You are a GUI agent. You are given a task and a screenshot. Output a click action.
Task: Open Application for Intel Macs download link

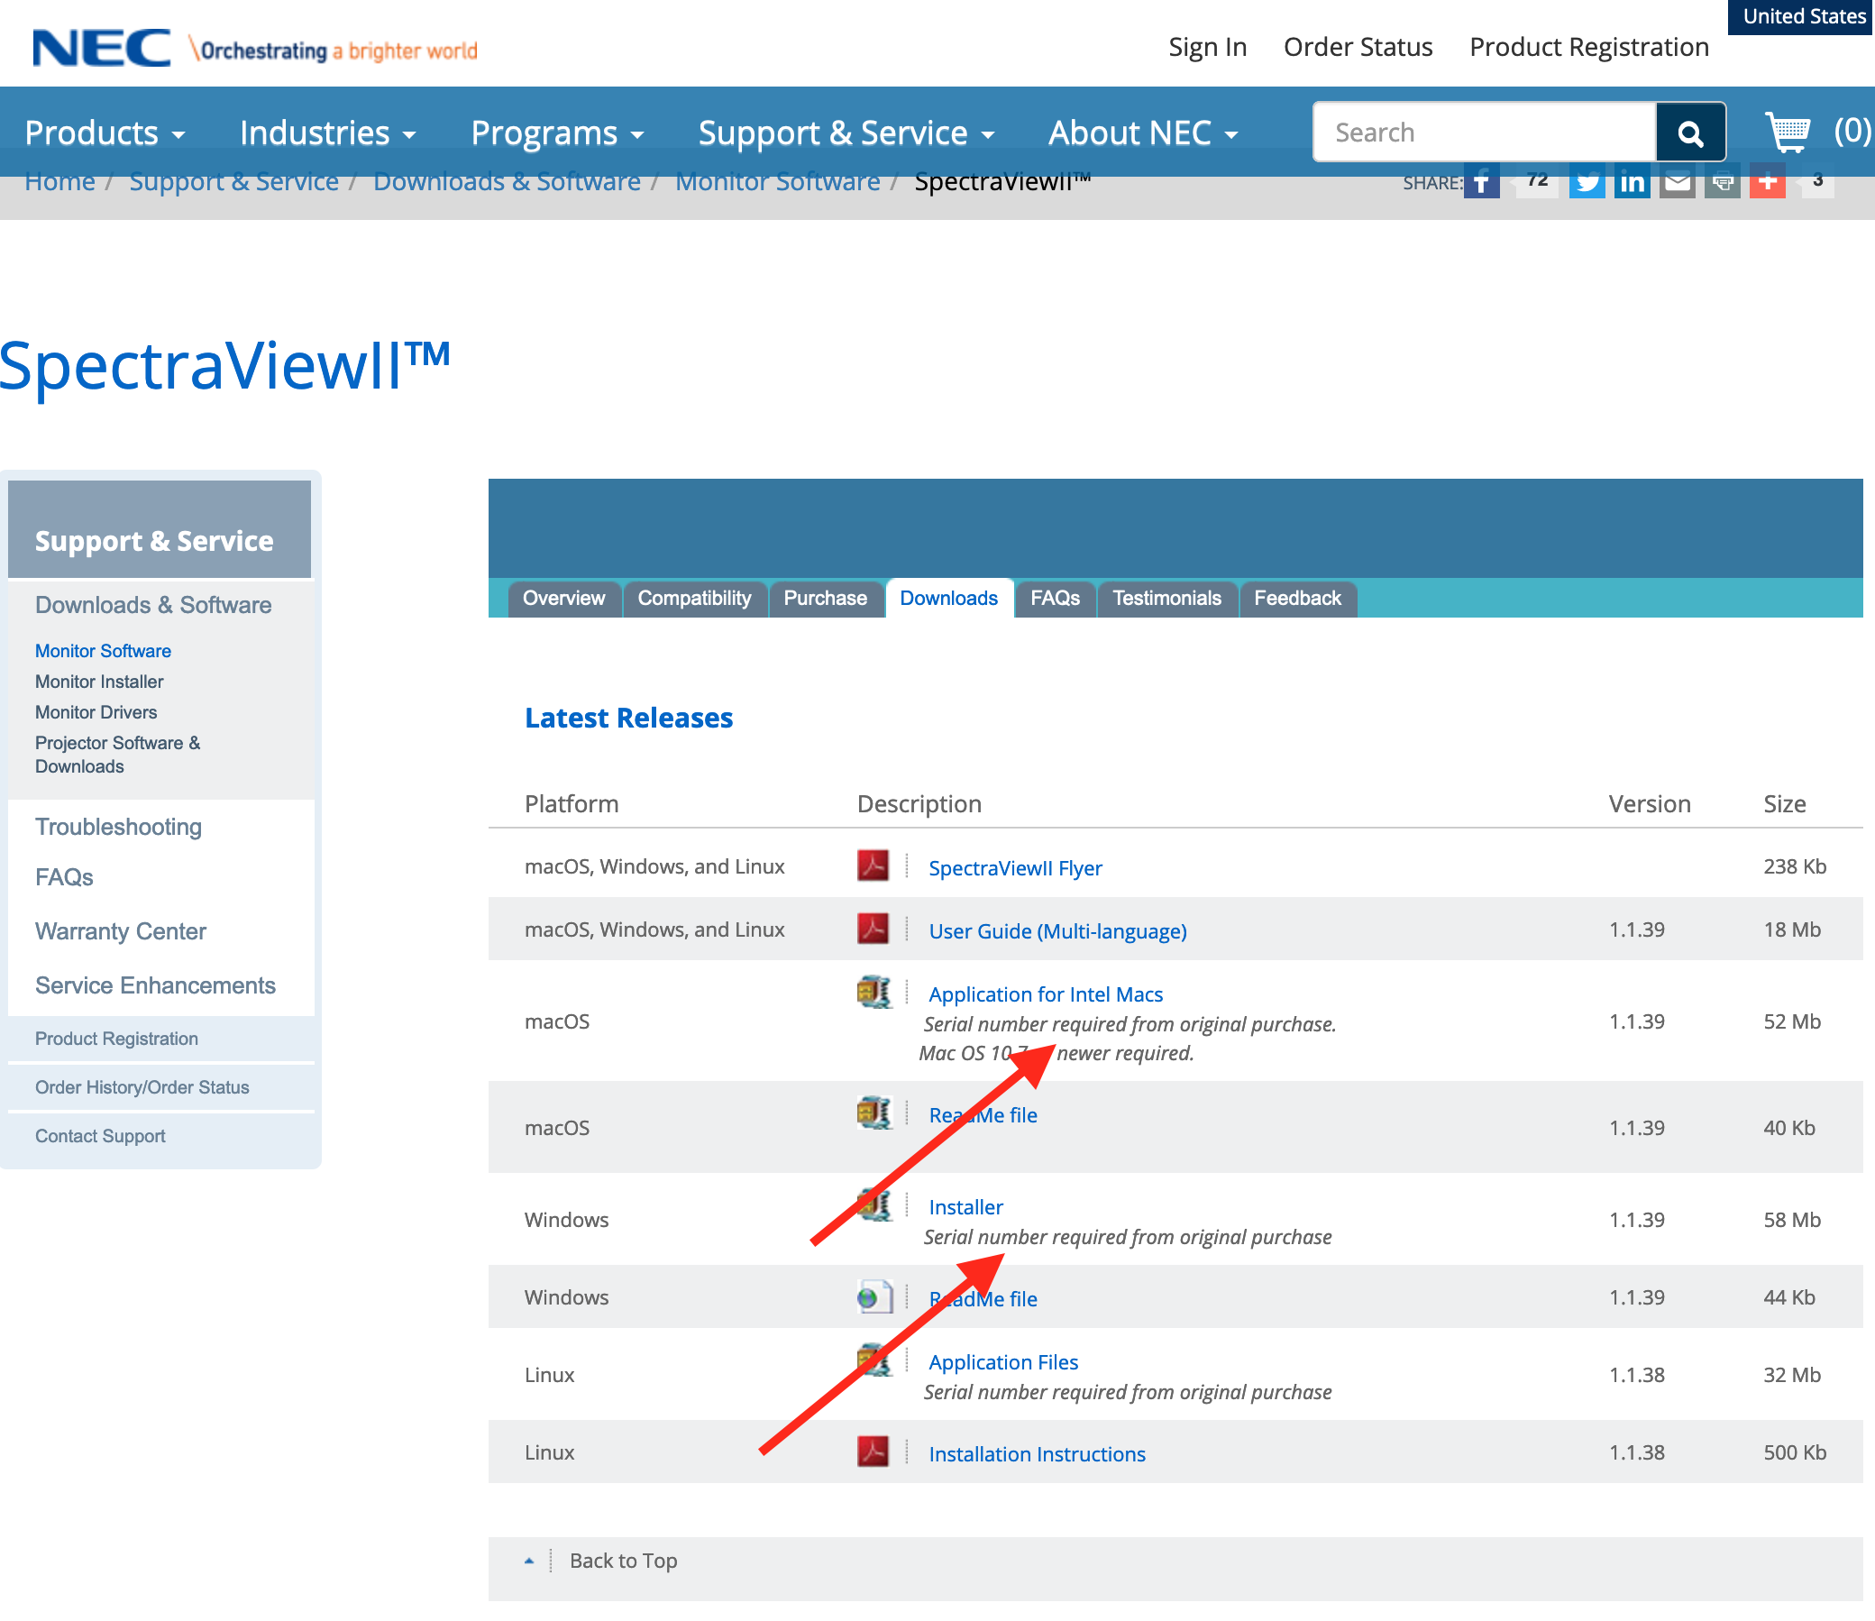tap(1045, 994)
